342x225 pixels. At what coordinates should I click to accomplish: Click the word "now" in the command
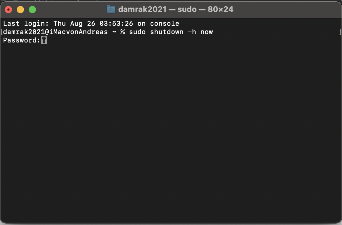(206, 32)
